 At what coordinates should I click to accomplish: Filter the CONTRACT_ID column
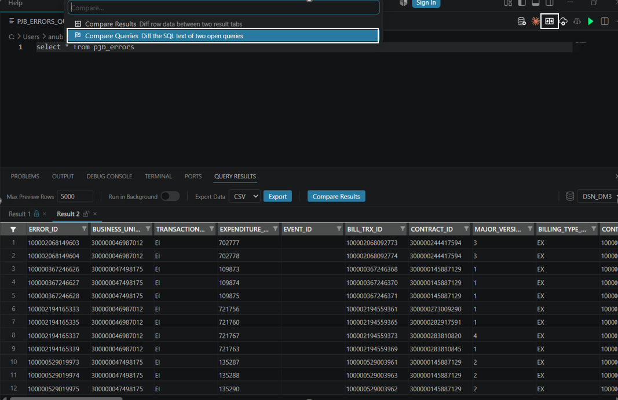pos(467,229)
